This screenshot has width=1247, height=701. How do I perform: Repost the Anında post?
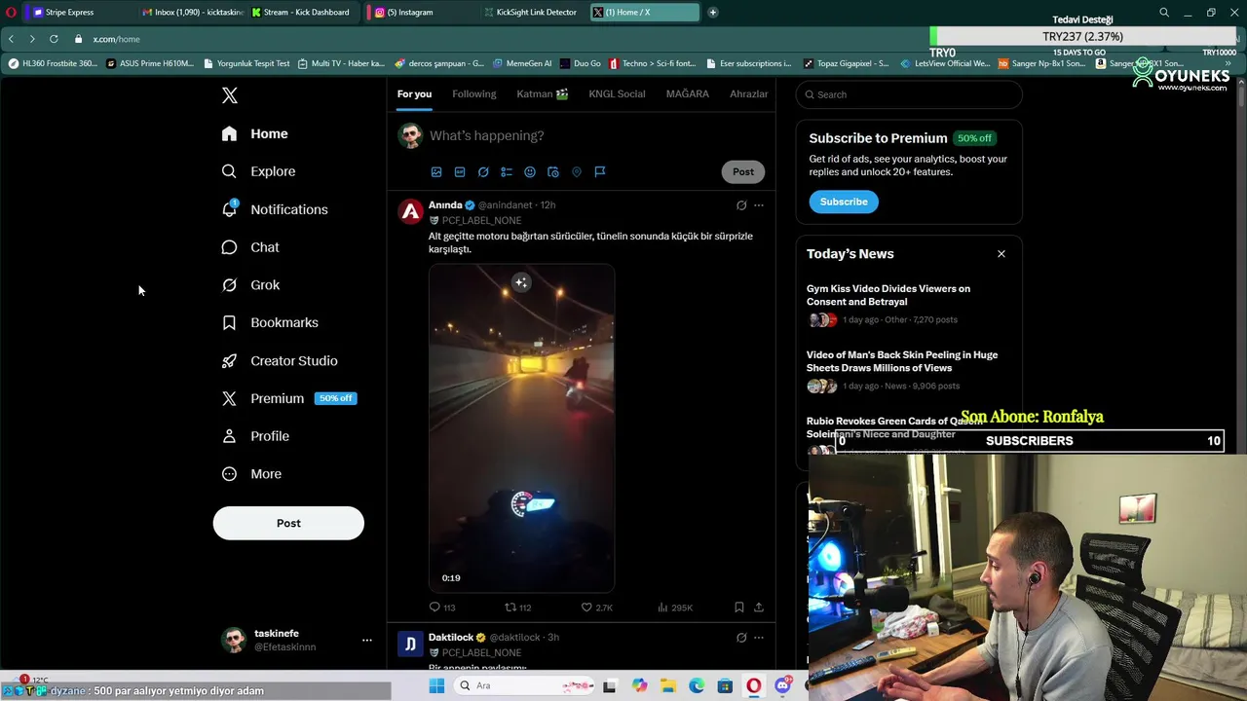tap(517, 608)
